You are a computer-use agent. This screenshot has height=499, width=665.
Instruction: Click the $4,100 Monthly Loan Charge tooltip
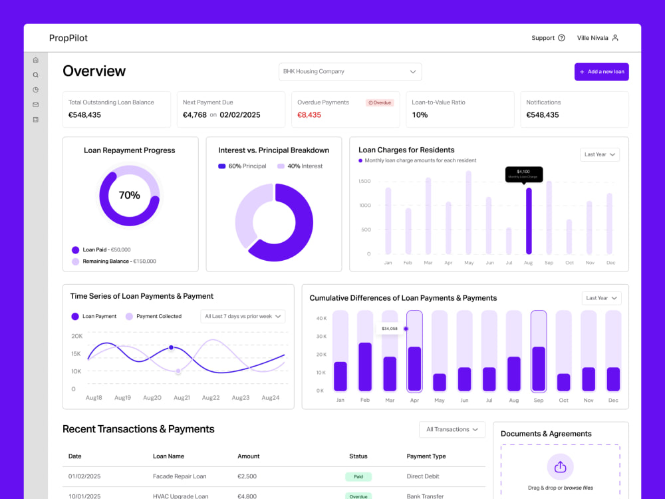click(x=524, y=174)
